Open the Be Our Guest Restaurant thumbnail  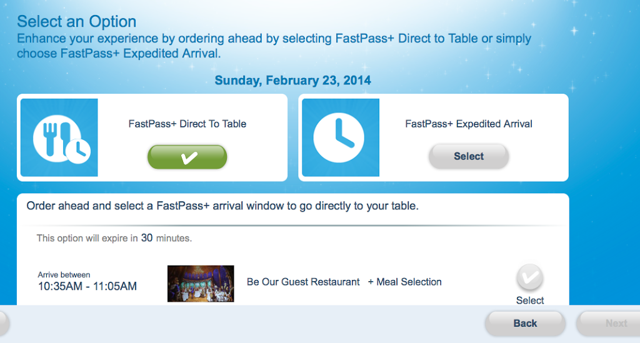pyautogui.click(x=201, y=284)
